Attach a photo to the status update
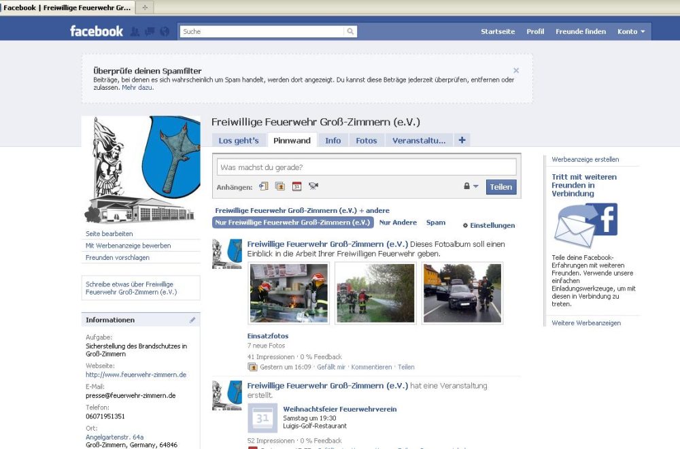Viewport: 680px width, 449px height. [280, 186]
